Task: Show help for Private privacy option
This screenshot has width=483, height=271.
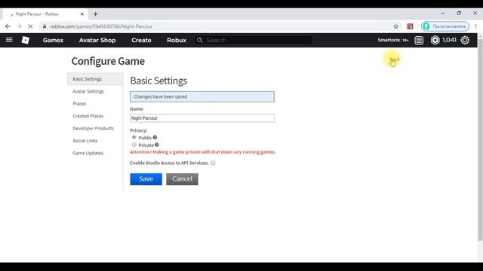Action: (x=157, y=145)
